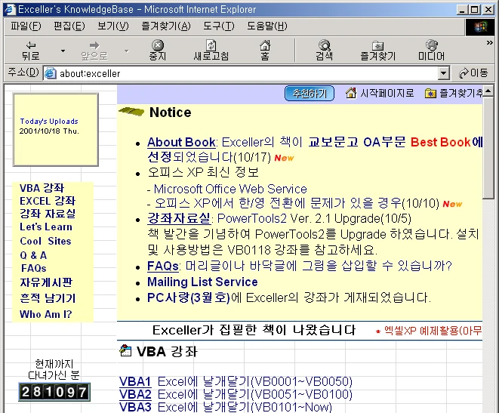The width and height of the screenshot is (499, 413).
Task: Click the VBA2 course link
Action: click(135, 394)
